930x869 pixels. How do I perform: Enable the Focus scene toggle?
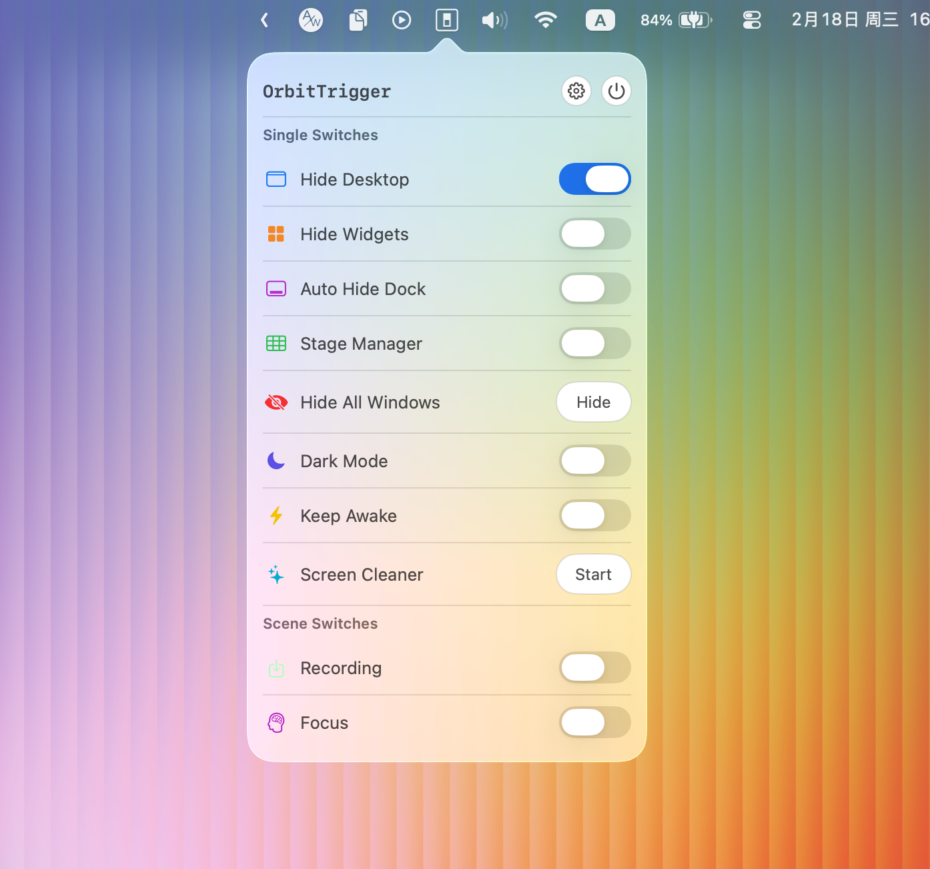click(x=594, y=722)
